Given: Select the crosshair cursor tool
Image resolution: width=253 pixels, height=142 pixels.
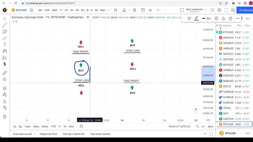Looking at the screenshot, I should click(x=5, y=19).
